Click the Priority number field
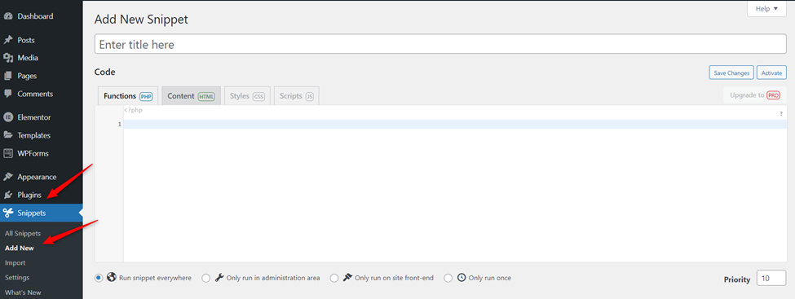 (x=771, y=279)
